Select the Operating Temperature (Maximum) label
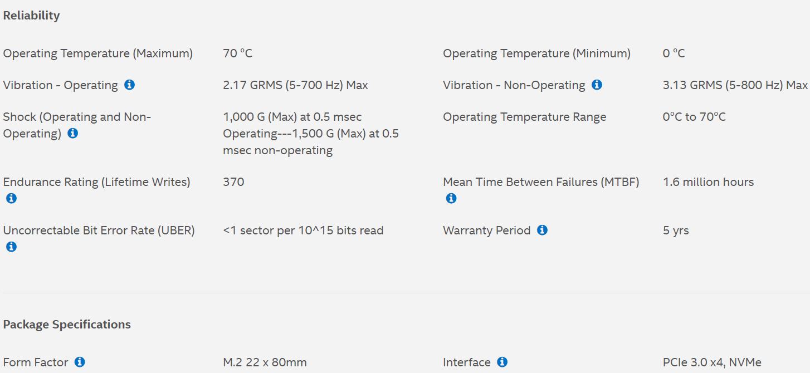The height and width of the screenshot is (373, 810). (98, 53)
